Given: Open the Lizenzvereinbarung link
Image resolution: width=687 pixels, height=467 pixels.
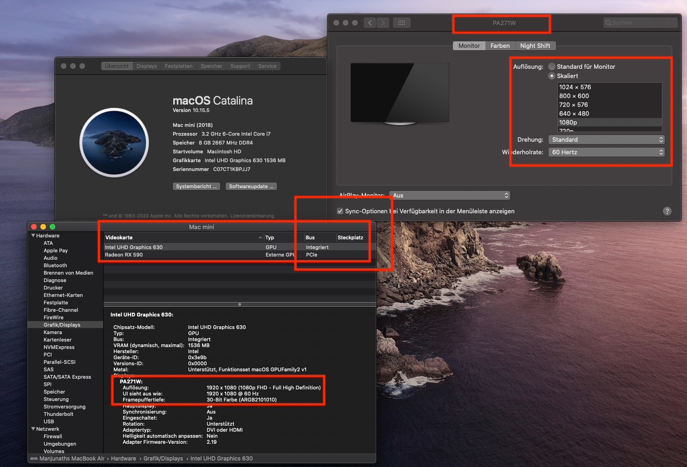Looking at the screenshot, I should pyautogui.click(x=252, y=216).
